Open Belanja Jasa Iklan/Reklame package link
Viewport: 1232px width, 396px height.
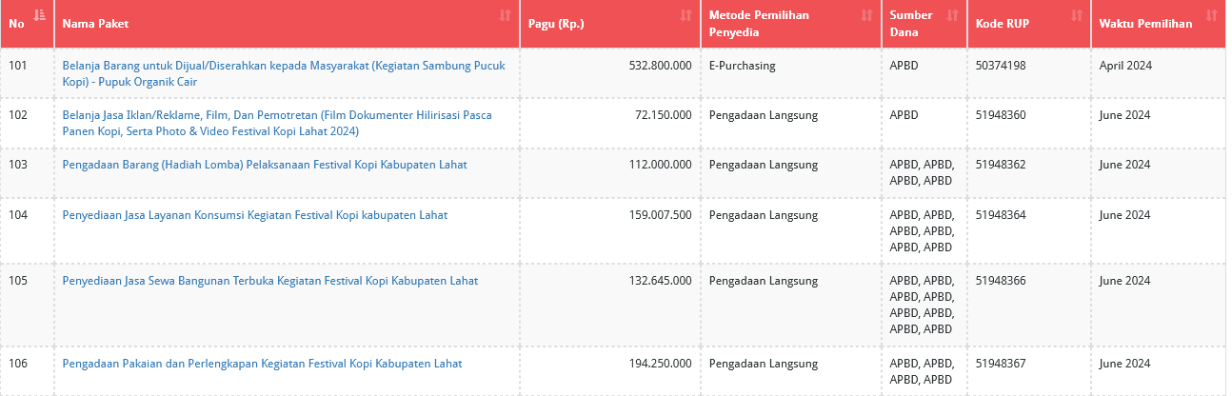point(277,123)
